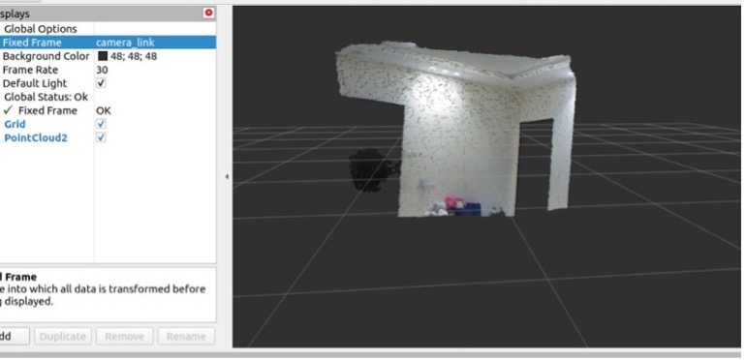Viewport: 746px width, 360px height.
Task: Click the Rename button
Action: [x=186, y=336]
